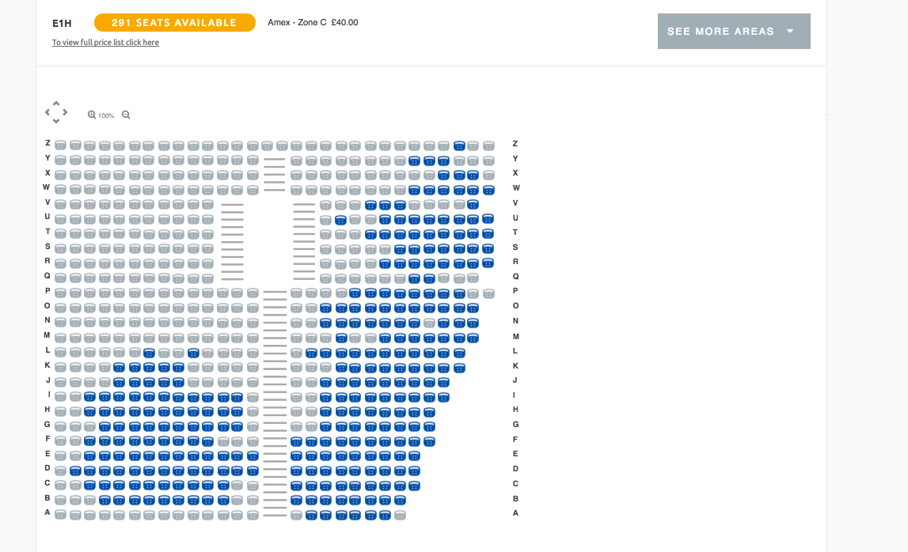Click the 100% zoom level indicator
908x552 pixels.
pos(106,115)
